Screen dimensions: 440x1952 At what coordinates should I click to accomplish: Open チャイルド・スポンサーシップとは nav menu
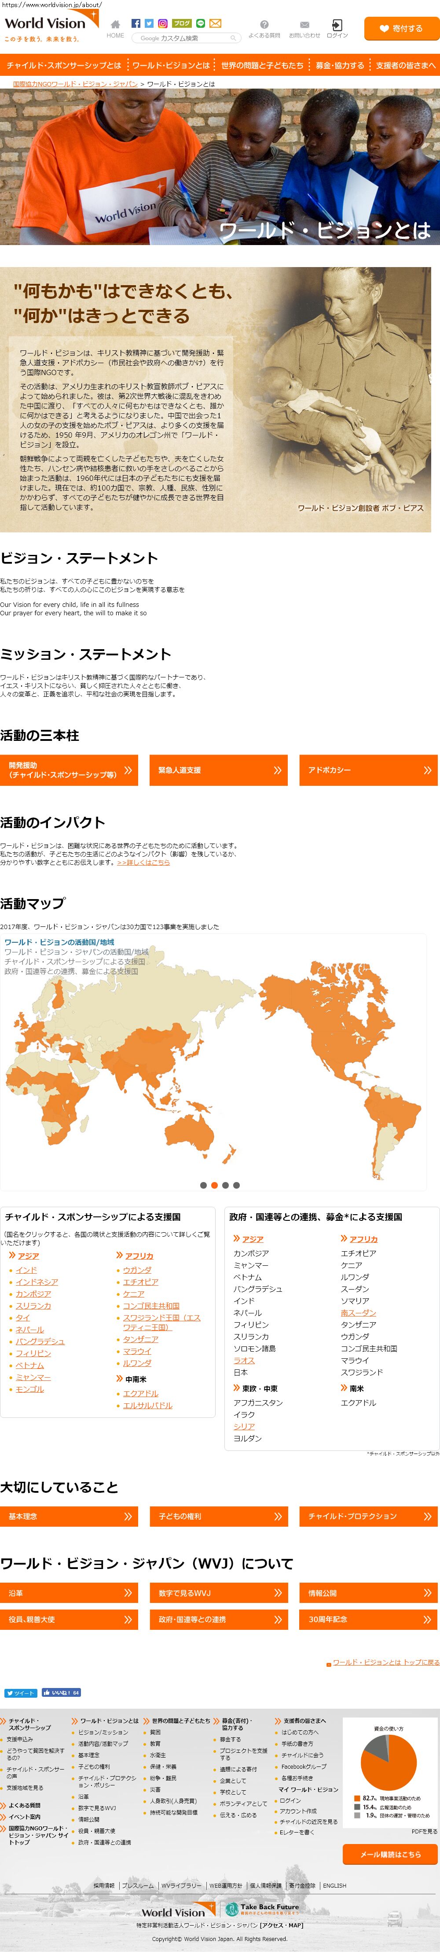(63, 65)
